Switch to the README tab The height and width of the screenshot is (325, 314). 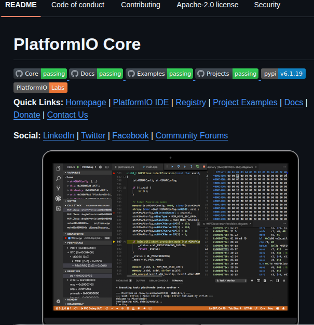point(21,5)
